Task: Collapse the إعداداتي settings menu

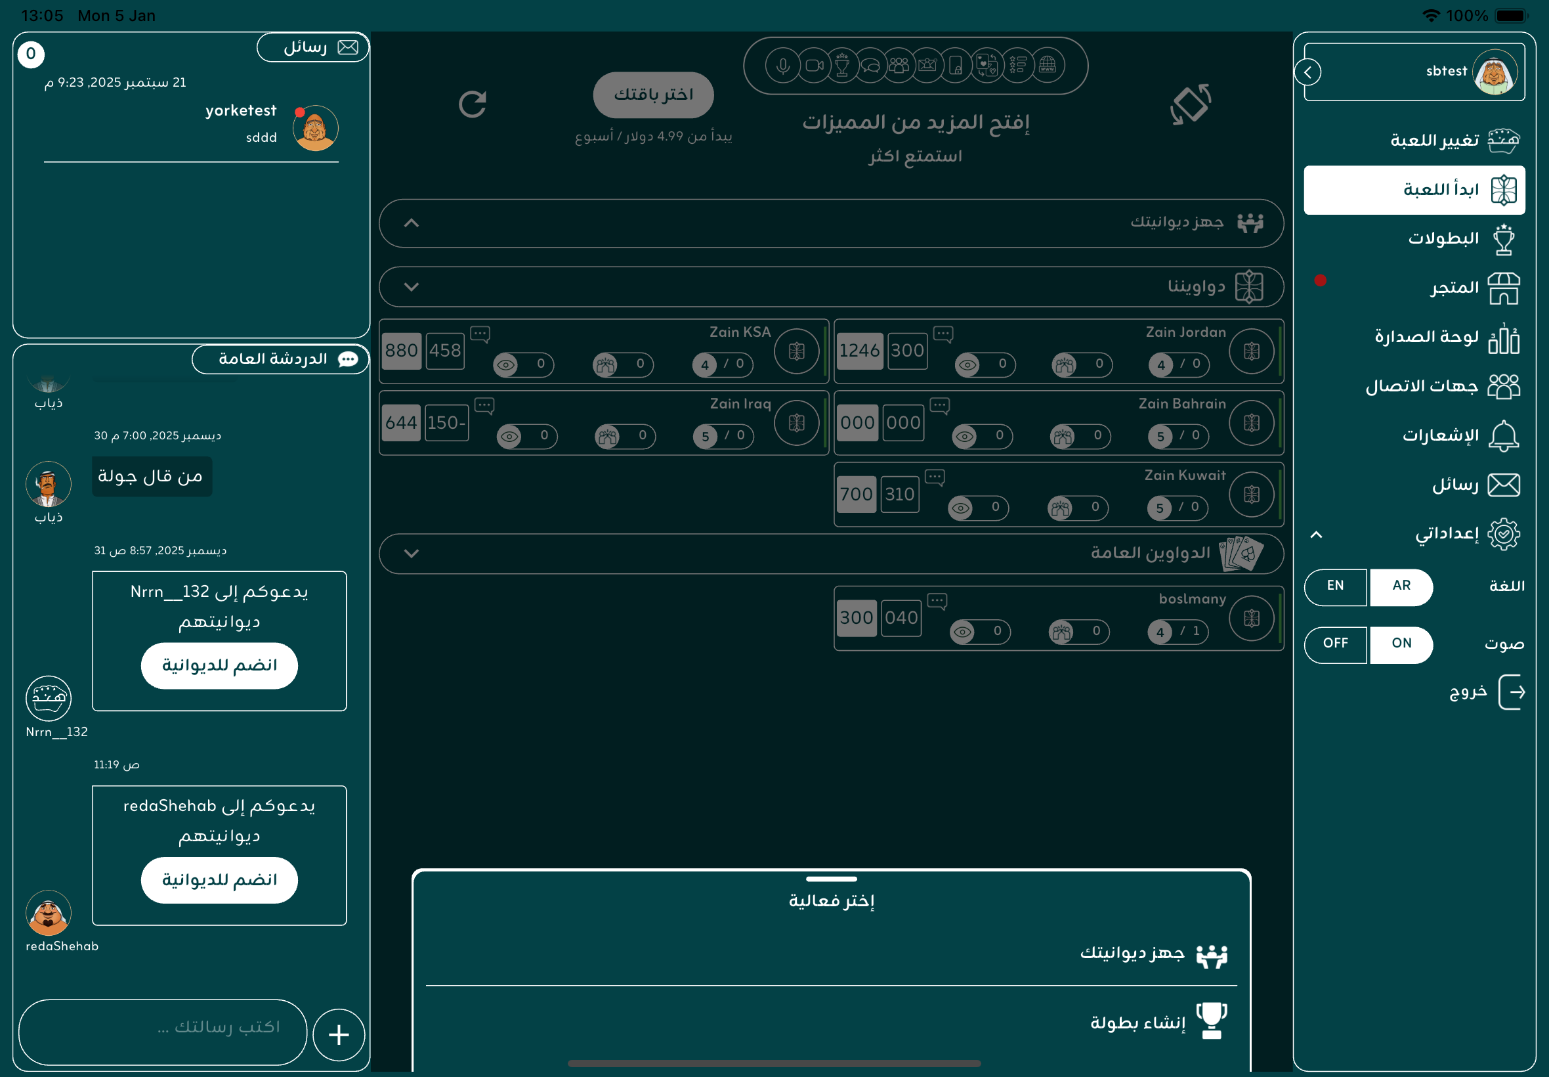Action: [1317, 535]
